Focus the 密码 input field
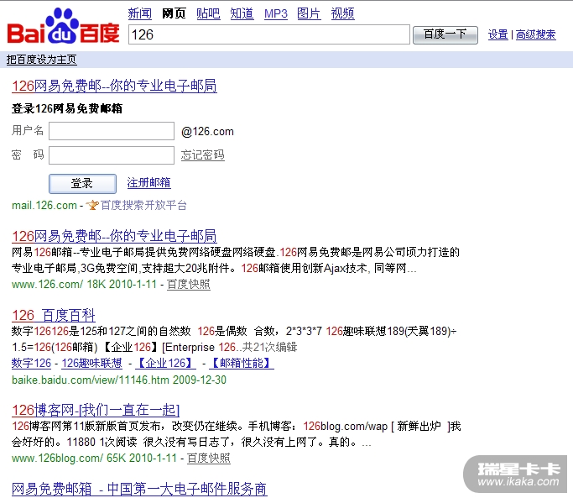The height and width of the screenshot is (498, 573). pyautogui.click(x=112, y=155)
